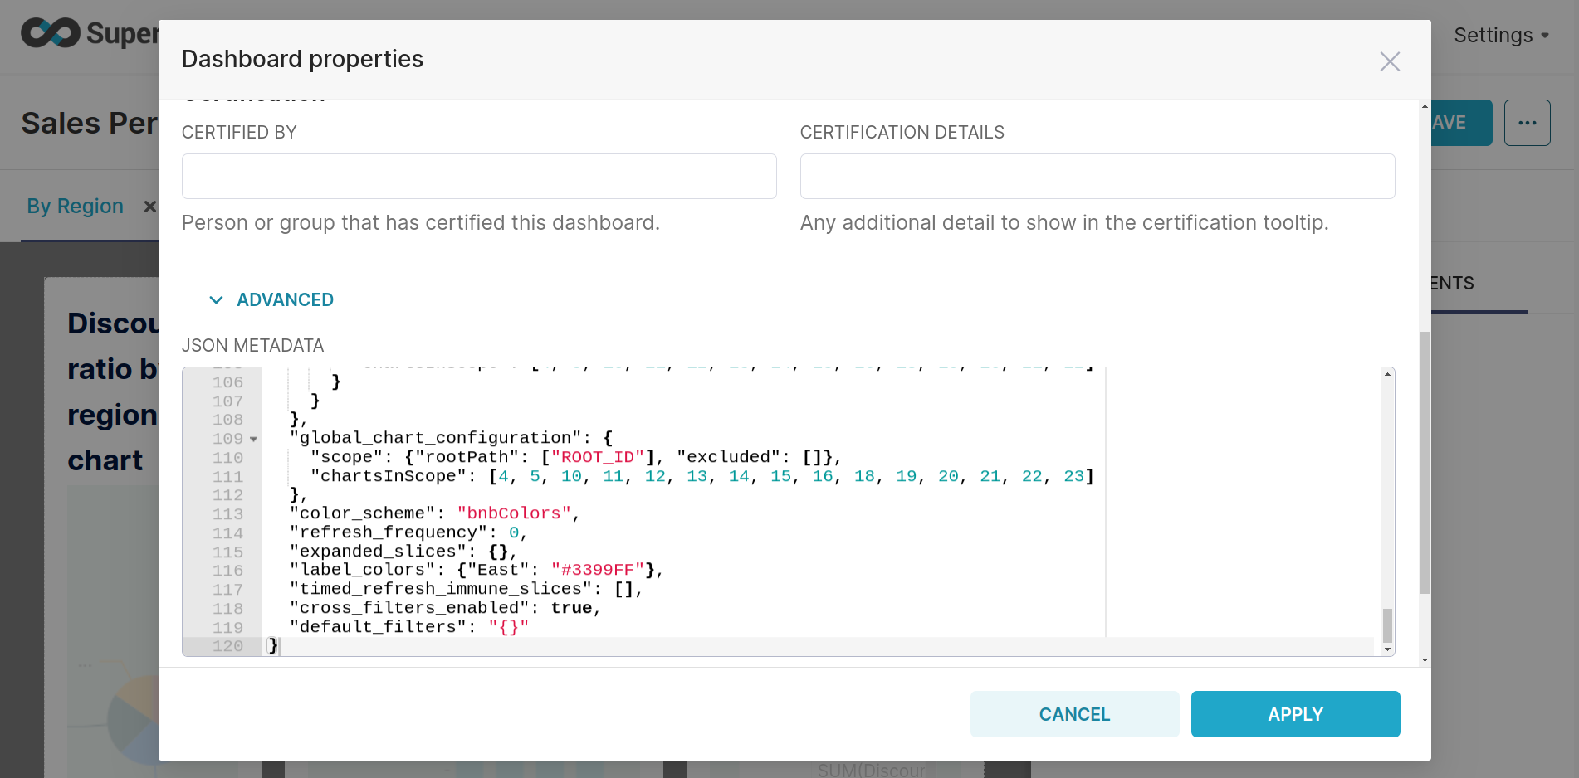Click the JSON METADATA label
Screen dimensions: 1579x778
click(252, 345)
